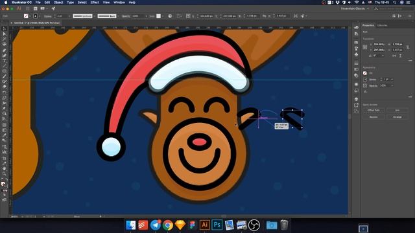Click the Opacity label link in Appearance
415x233 pixels.
click(373, 85)
